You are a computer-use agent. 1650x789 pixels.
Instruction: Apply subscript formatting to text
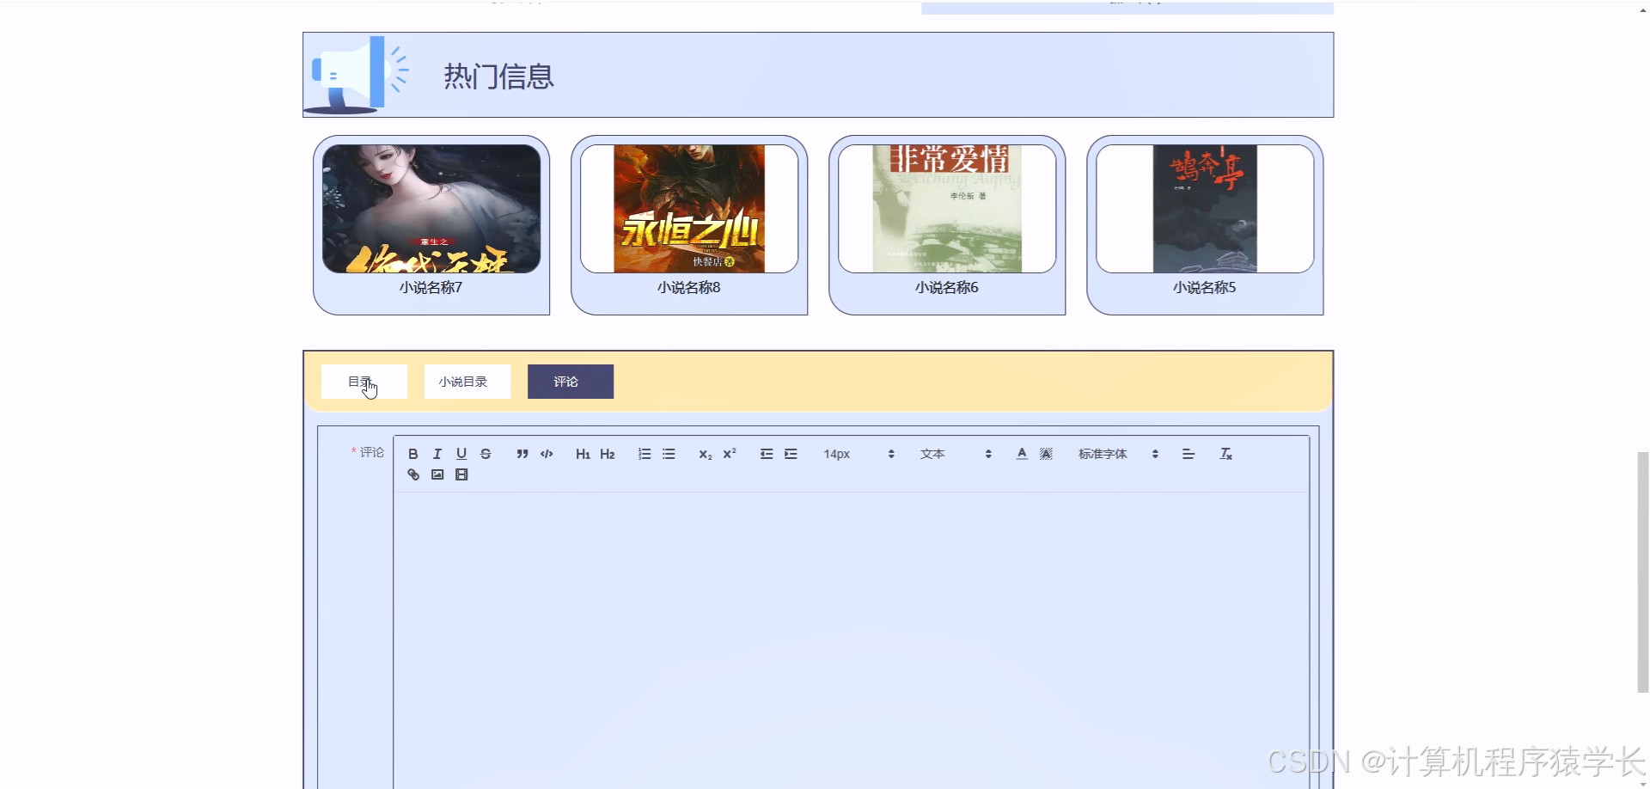pos(704,454)
